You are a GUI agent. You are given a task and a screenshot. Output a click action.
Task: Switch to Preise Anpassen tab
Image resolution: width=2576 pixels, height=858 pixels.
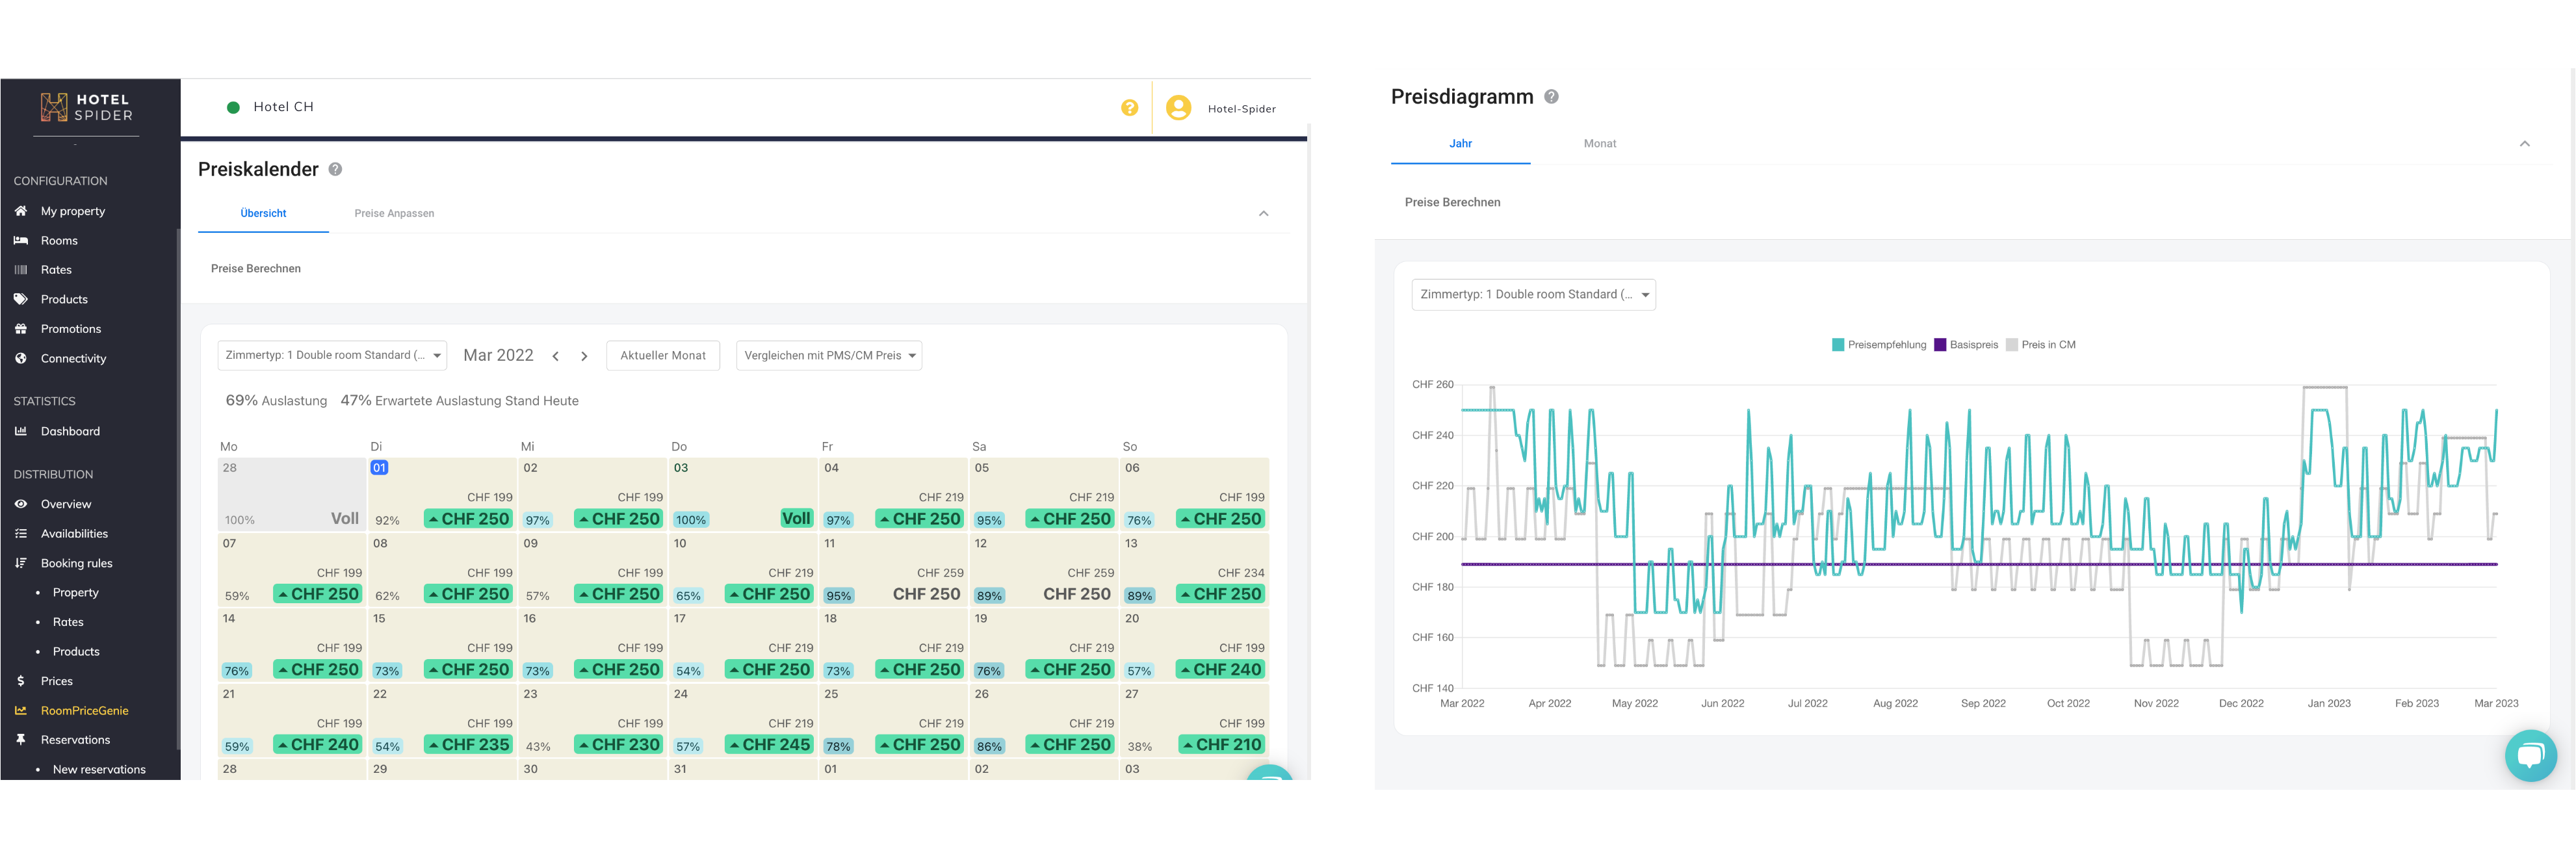coord(394,213)
